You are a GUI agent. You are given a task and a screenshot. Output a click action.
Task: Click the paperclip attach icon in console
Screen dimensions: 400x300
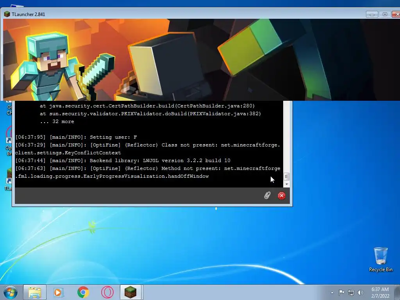point(267,196)
